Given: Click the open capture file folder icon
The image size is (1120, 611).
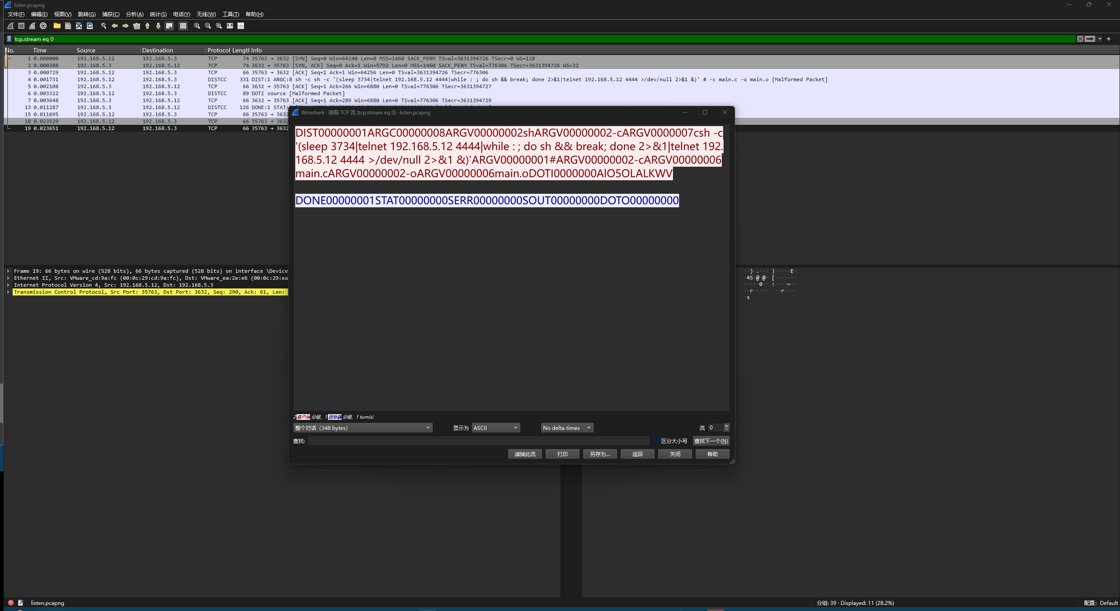Looking at the screenshot, I should tap(57, 26).
